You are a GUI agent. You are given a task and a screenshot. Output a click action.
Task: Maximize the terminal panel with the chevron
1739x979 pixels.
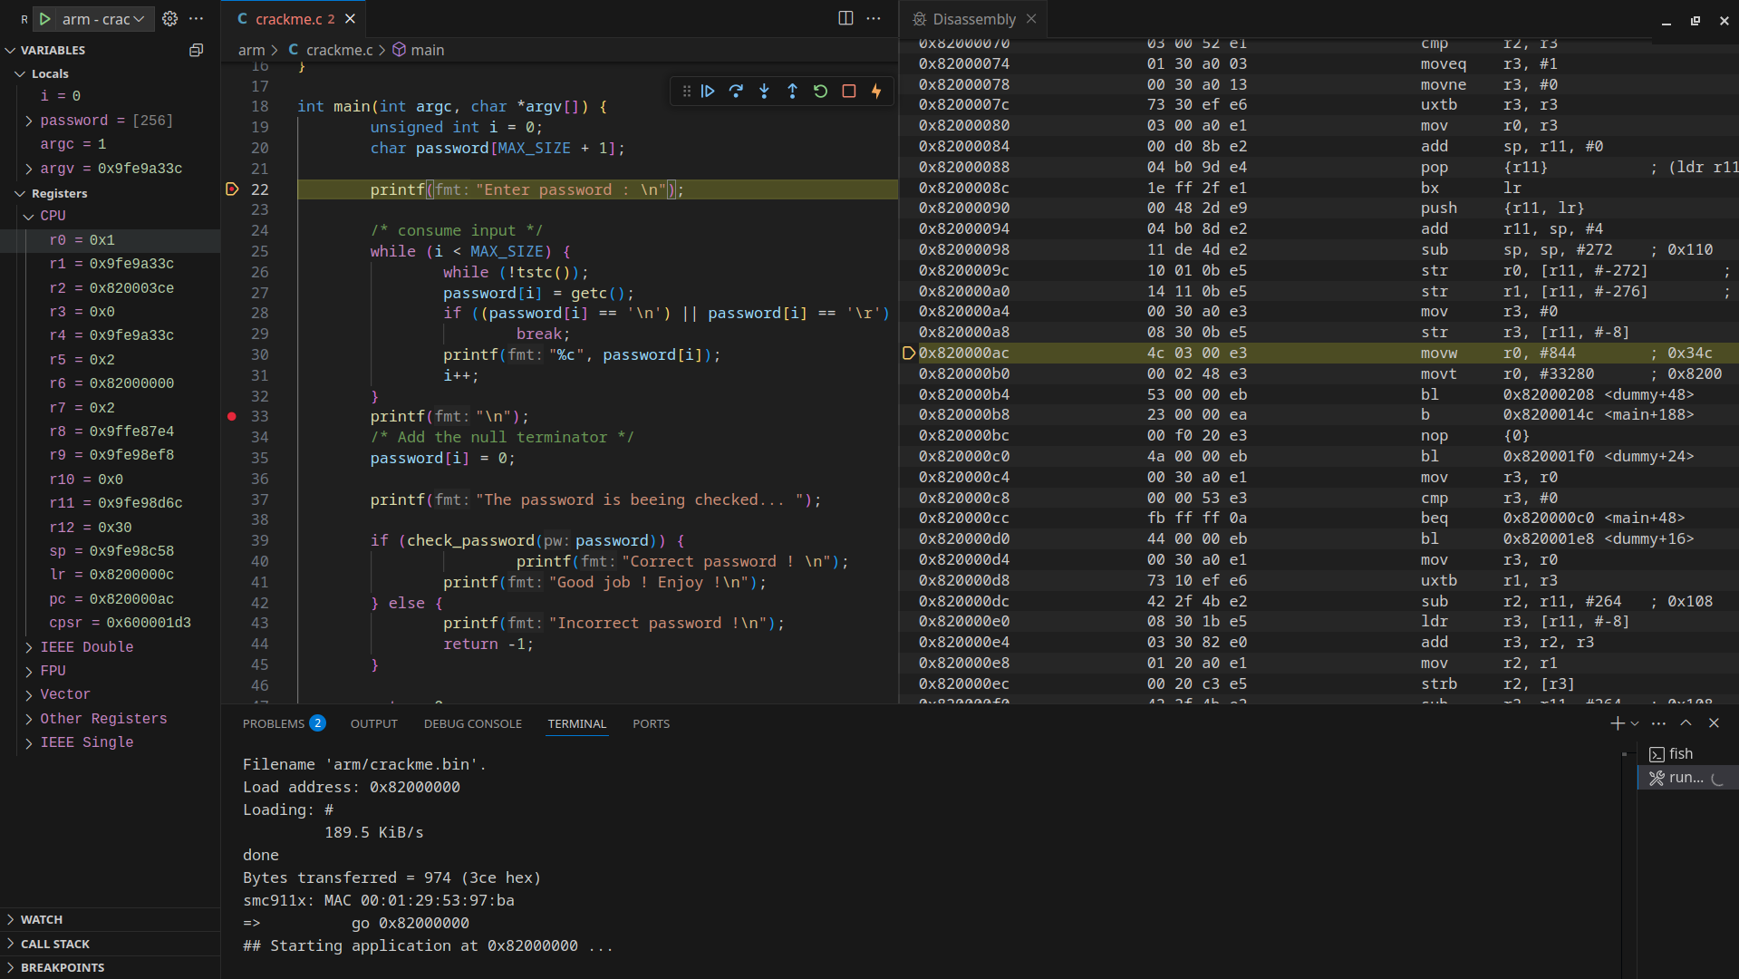click(x=1686, y=723)
